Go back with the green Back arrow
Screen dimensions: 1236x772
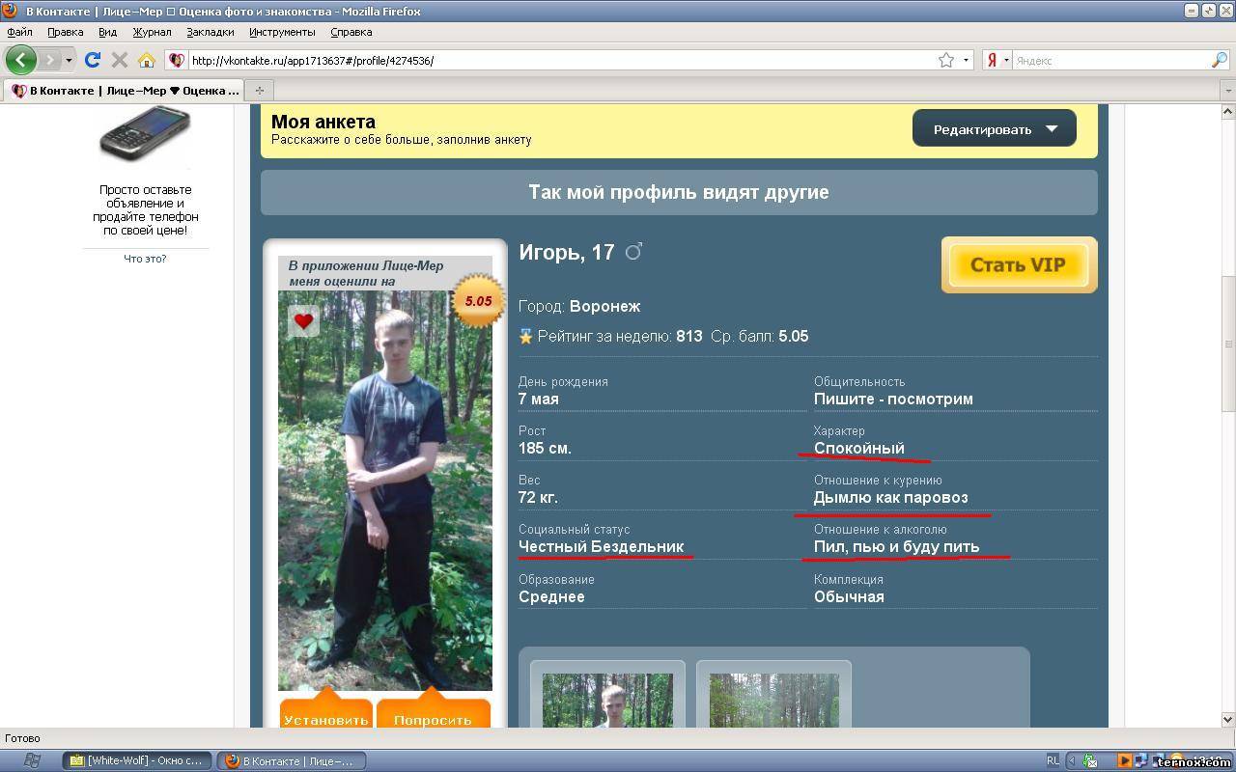20,60
